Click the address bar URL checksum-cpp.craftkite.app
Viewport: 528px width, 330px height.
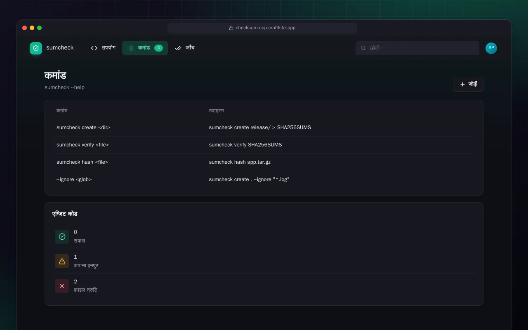265,28
